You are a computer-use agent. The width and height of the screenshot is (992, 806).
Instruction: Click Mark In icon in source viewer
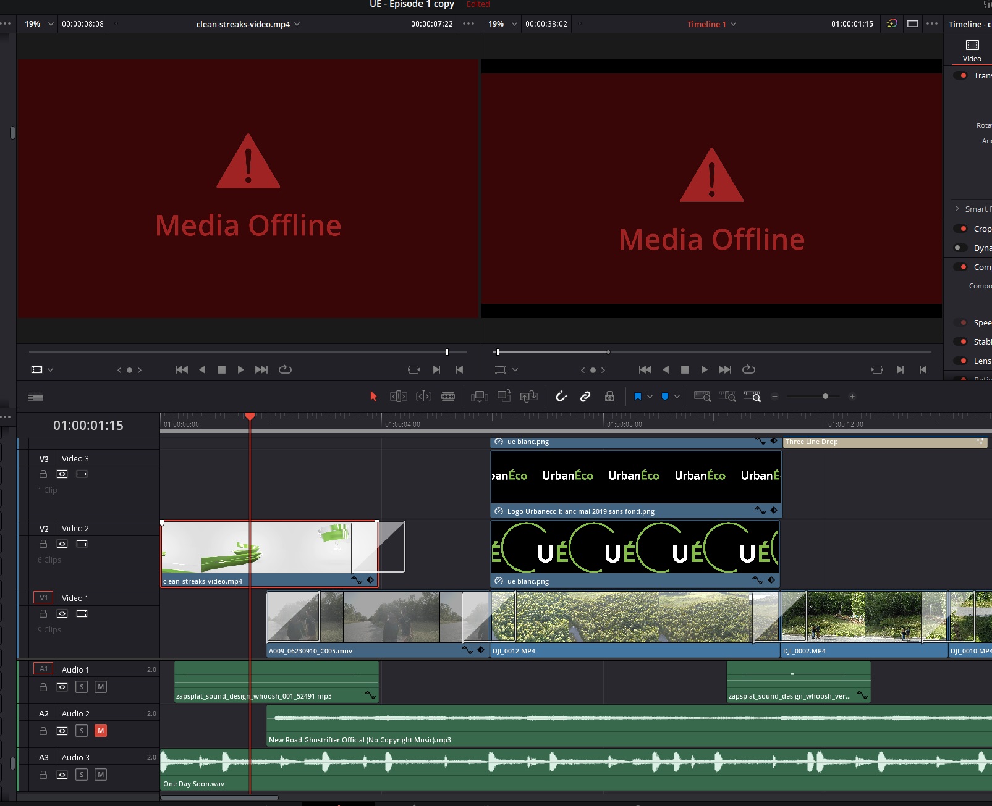pyautogui.click(x=436, y=369)
